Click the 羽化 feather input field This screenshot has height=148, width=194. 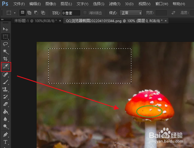click(x=71, y=13)
